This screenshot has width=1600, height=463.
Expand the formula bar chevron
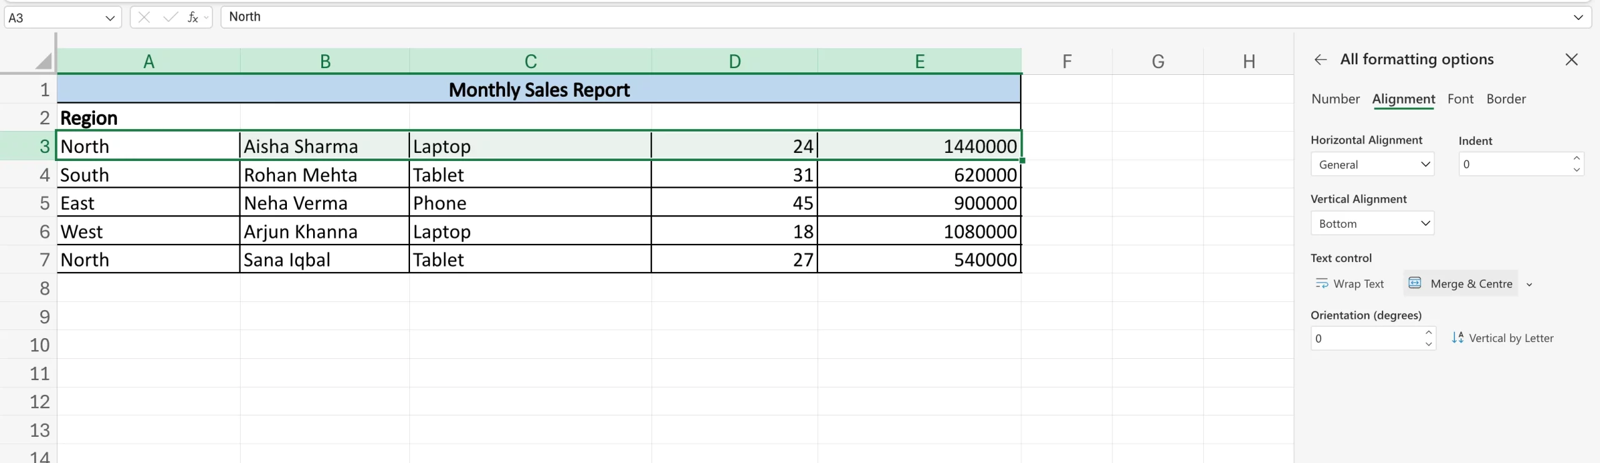pyautogui.click(x=1578, y=17)
